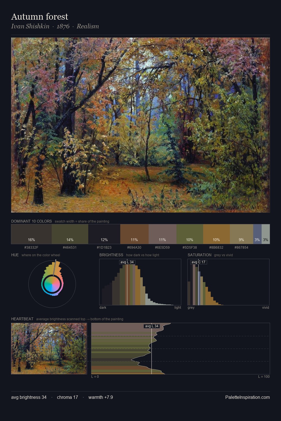Image resolution: width=281 pixels, height=421 pixels.
Task: Click the heartbeat brightness profile chart
Action: pos(180,349)
